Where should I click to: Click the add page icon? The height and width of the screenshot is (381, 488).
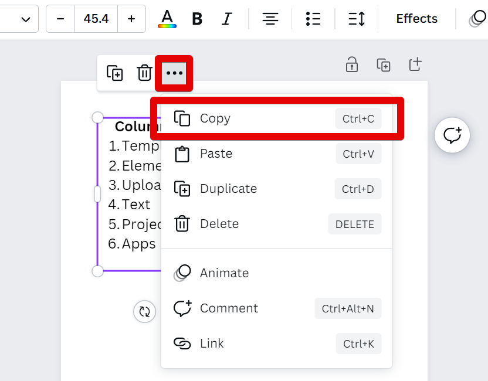click(415, 64)
